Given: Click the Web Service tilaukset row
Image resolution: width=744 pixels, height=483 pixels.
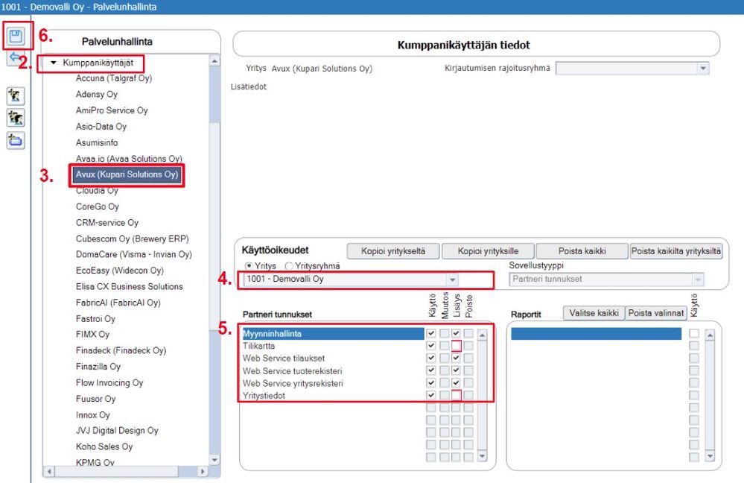Looking at the screenshot, I should point(333,358).
